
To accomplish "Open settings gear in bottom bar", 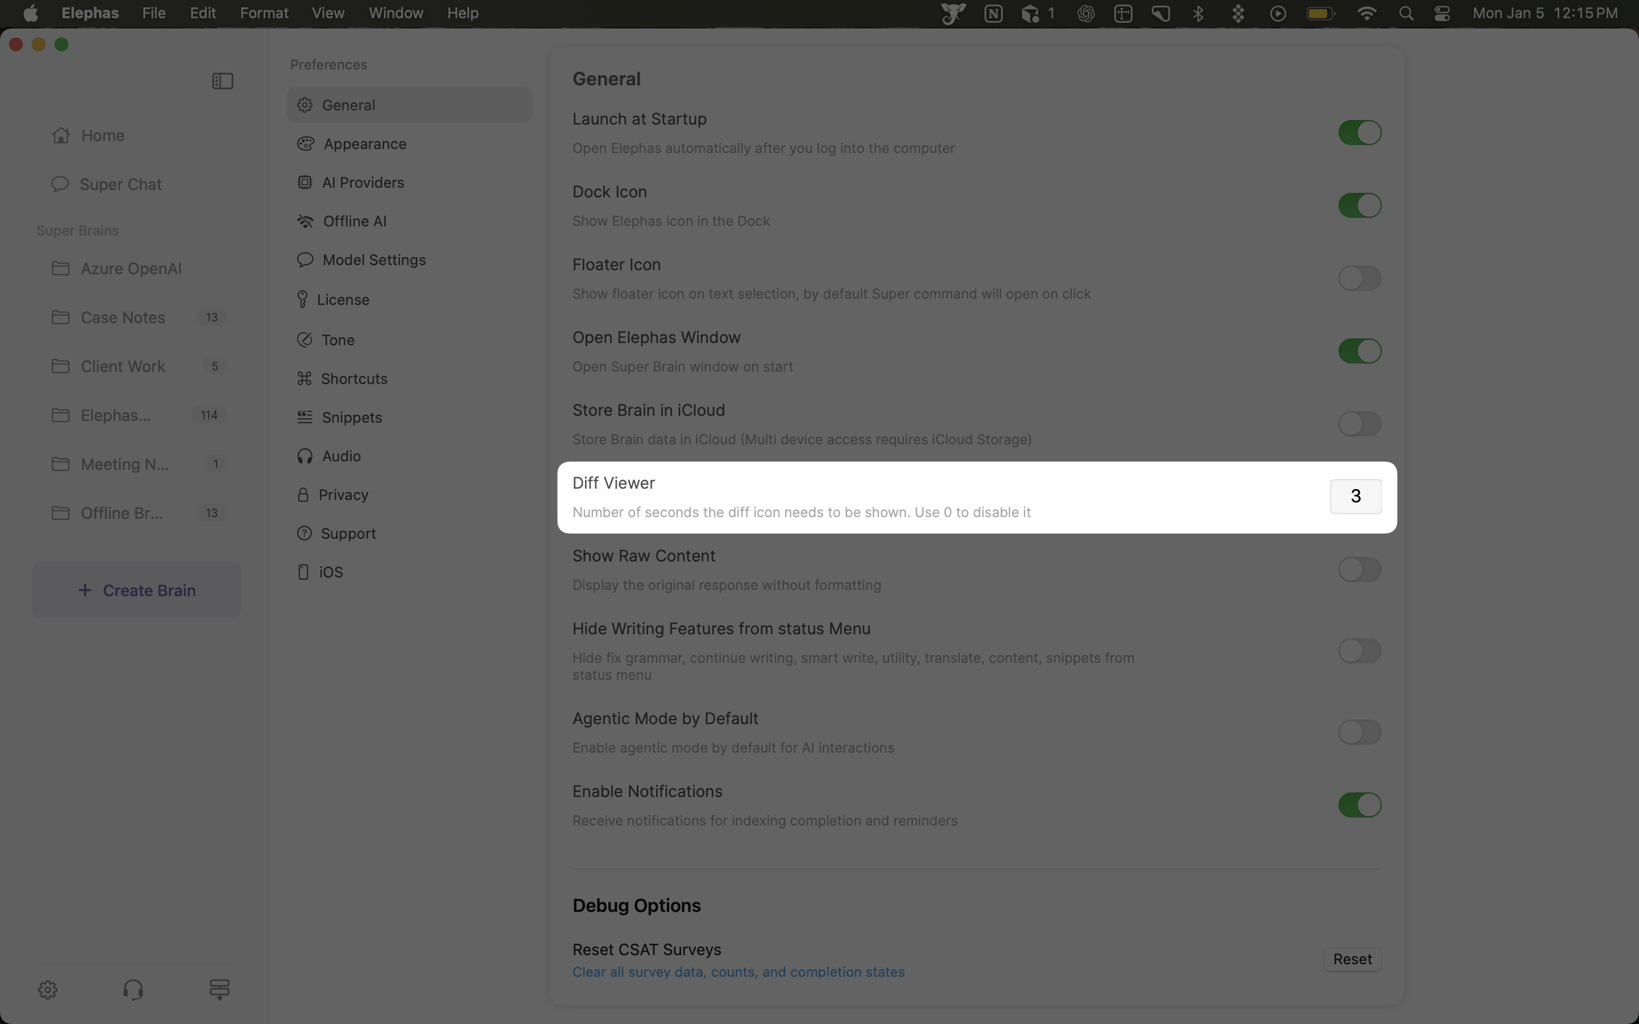I will 47,989.
